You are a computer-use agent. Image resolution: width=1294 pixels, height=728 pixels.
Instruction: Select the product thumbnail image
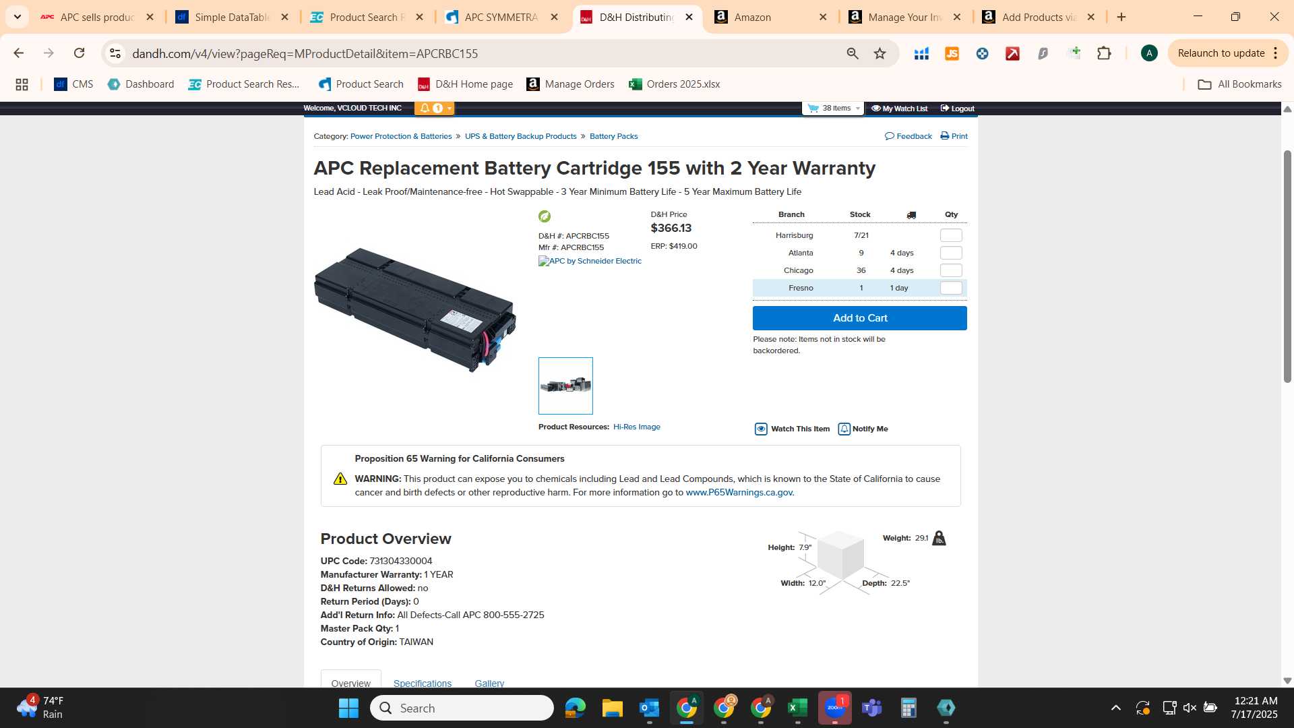[x=565, y=386]
